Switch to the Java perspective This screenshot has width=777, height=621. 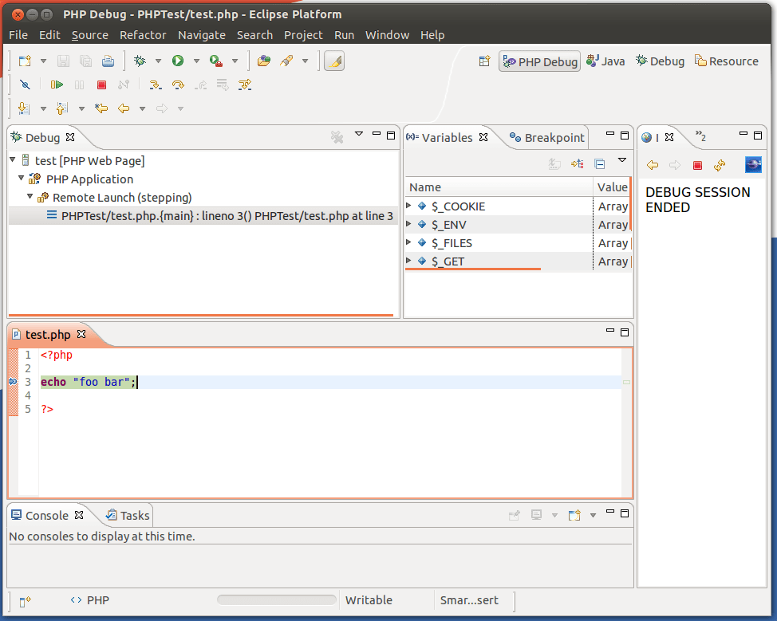click(605, 61)
